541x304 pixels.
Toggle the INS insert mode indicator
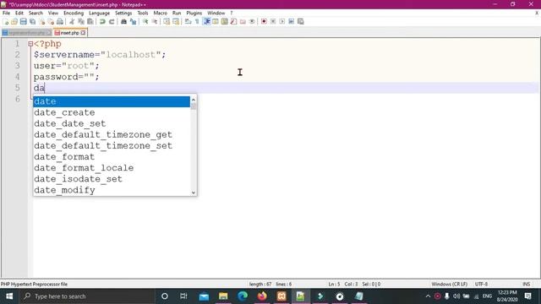pos(526,284)
